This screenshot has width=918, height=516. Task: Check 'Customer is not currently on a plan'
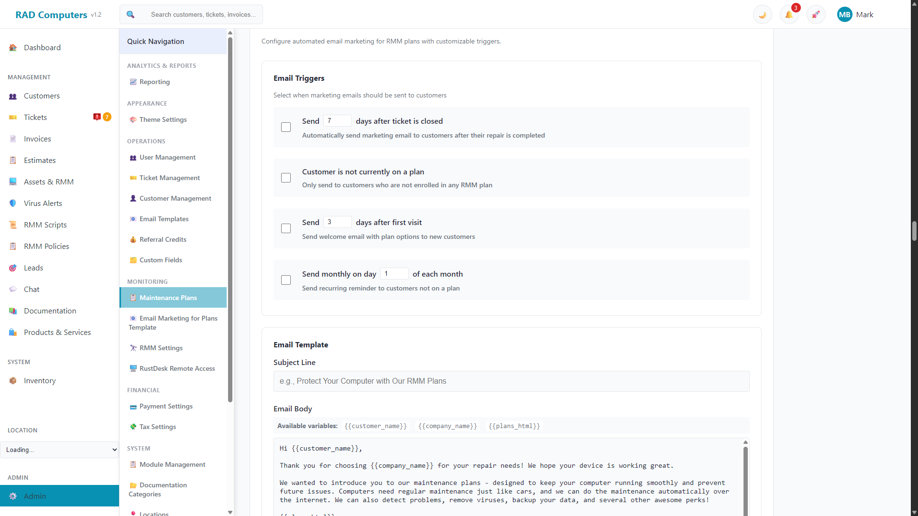point(285,177)
